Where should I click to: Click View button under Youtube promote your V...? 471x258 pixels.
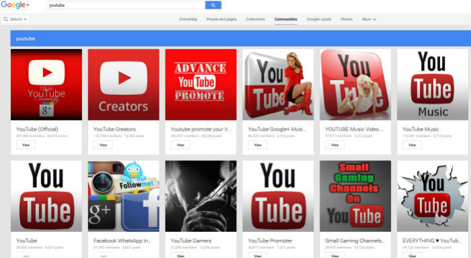pos(180,145)
